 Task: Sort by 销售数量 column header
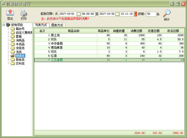point(119,31)
